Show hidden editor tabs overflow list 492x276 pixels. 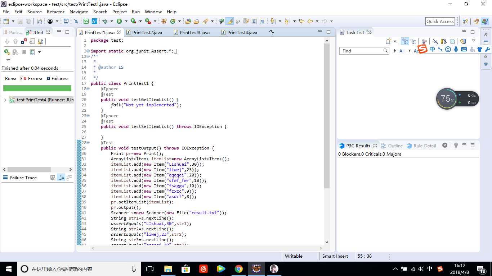point(271,32)
